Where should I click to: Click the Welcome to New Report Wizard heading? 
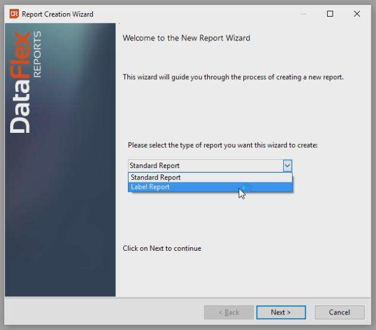[x=186, y=38]
